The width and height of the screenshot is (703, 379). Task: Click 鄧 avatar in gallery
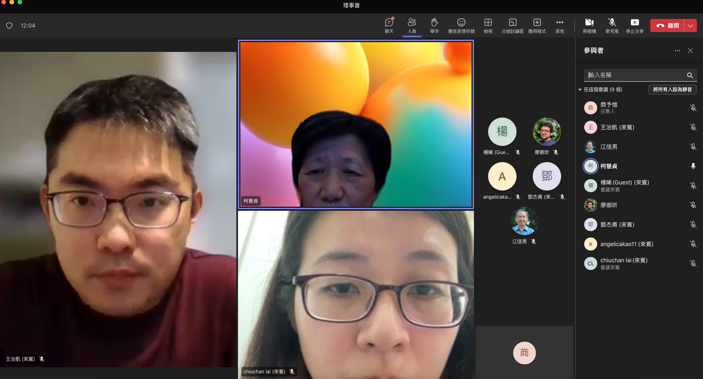(x=547, y=176)
